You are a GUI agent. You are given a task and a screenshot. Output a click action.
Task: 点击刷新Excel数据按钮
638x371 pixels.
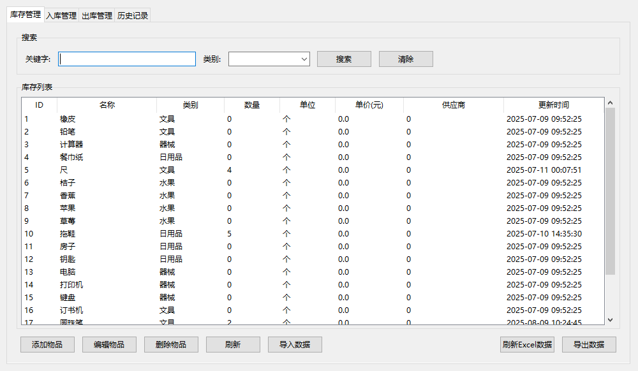click(x=528, y=344)
